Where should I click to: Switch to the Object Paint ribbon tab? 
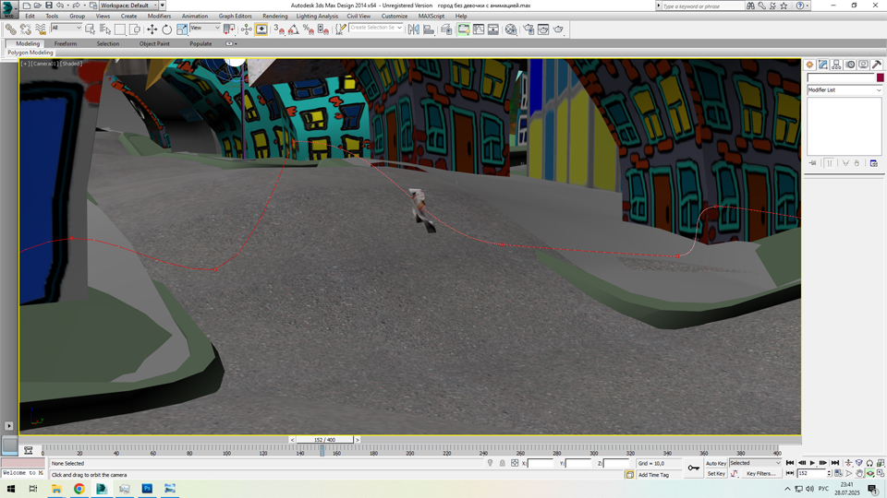coord(154,43)
